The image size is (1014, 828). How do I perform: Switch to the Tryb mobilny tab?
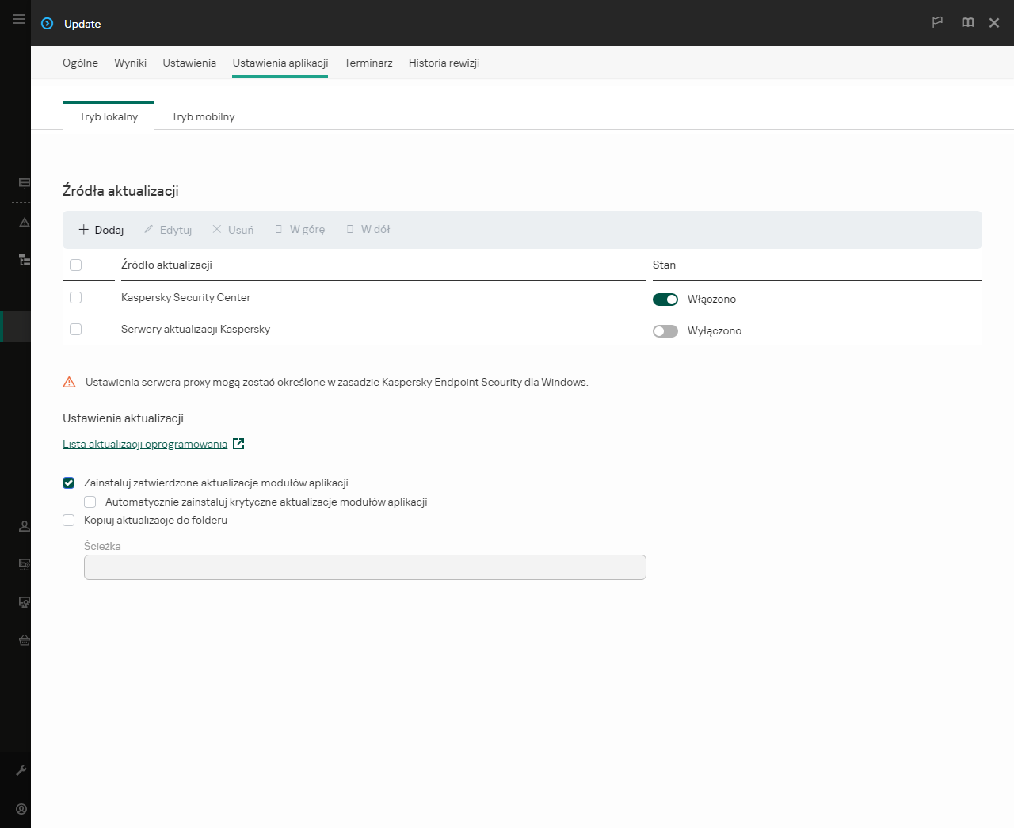click(203, 116)
